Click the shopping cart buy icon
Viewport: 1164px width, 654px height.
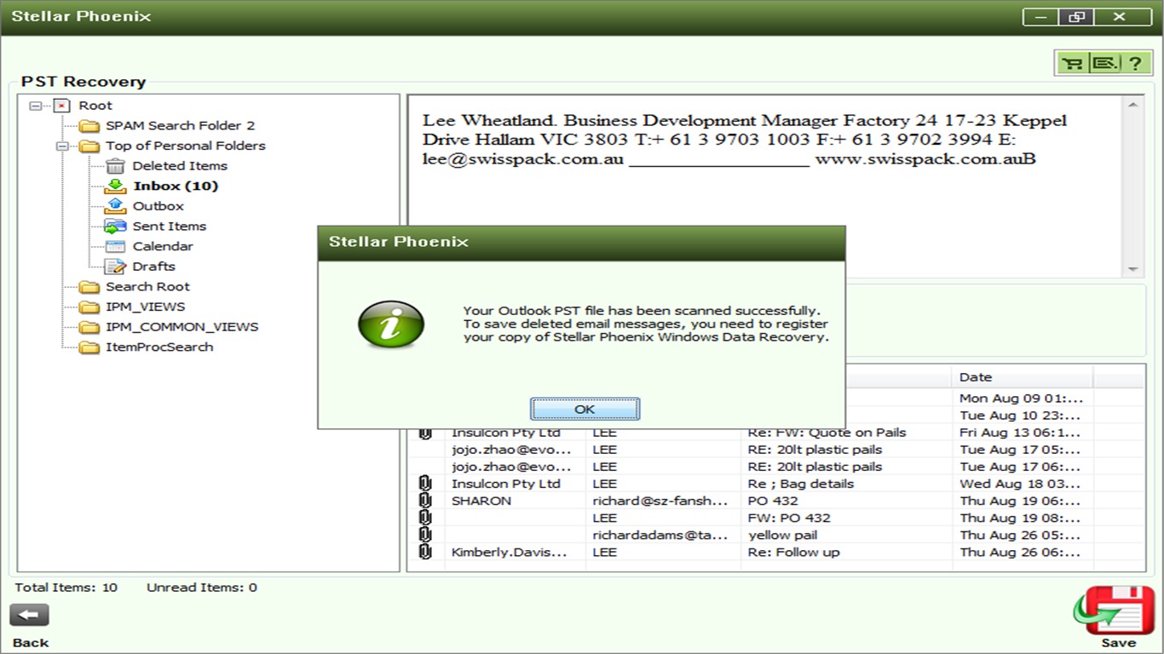pos(1074,63)
